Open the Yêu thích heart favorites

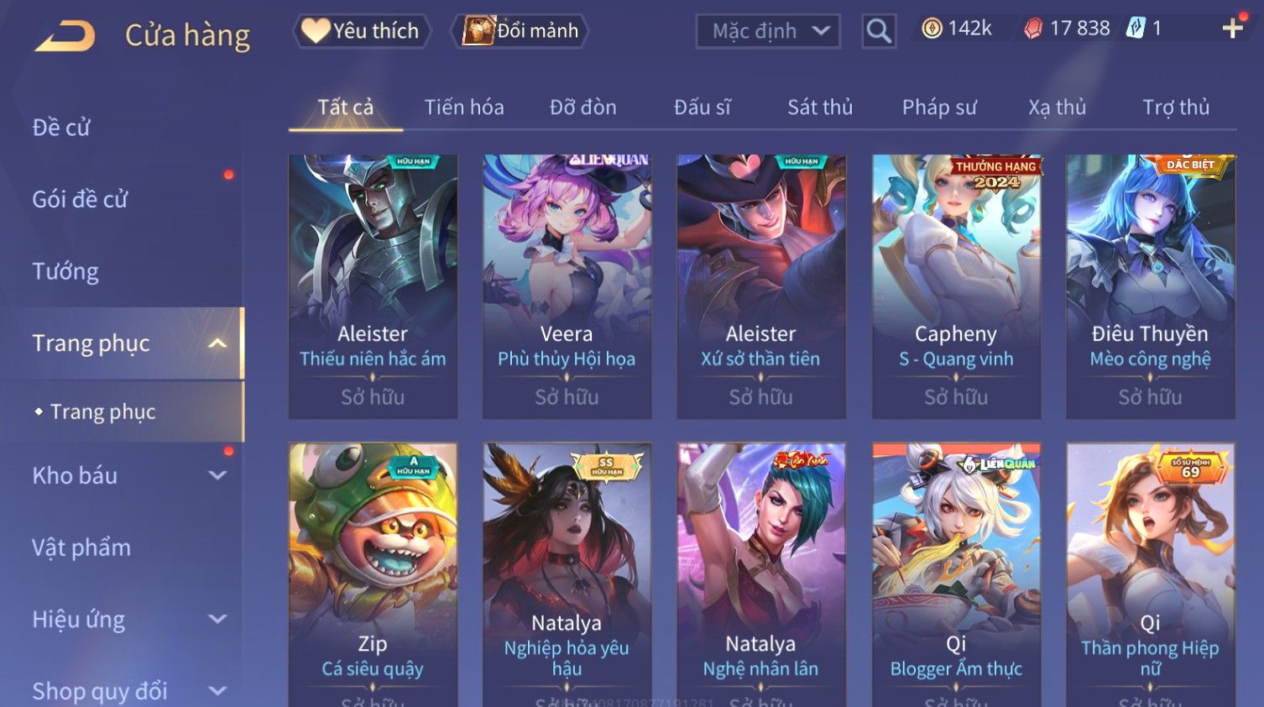click(362, 31)
